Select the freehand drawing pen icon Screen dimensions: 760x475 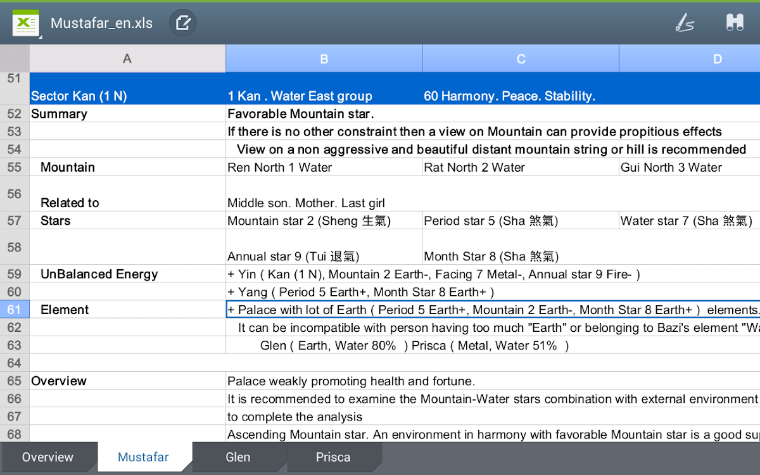pos(685,23)
